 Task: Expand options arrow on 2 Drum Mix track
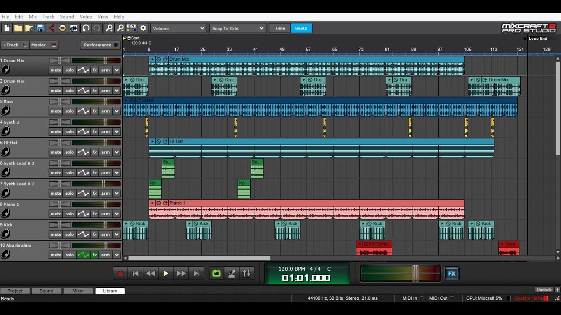pos(117,91)
